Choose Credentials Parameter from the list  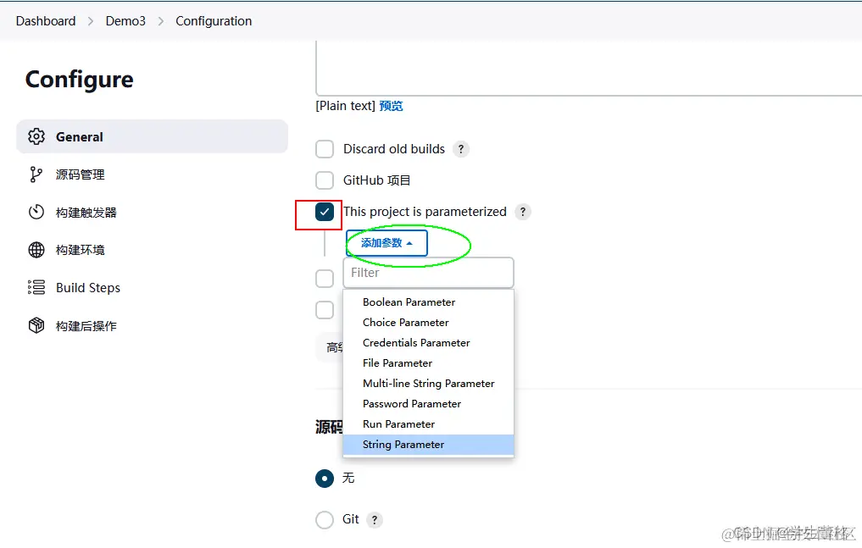point(428,343)
